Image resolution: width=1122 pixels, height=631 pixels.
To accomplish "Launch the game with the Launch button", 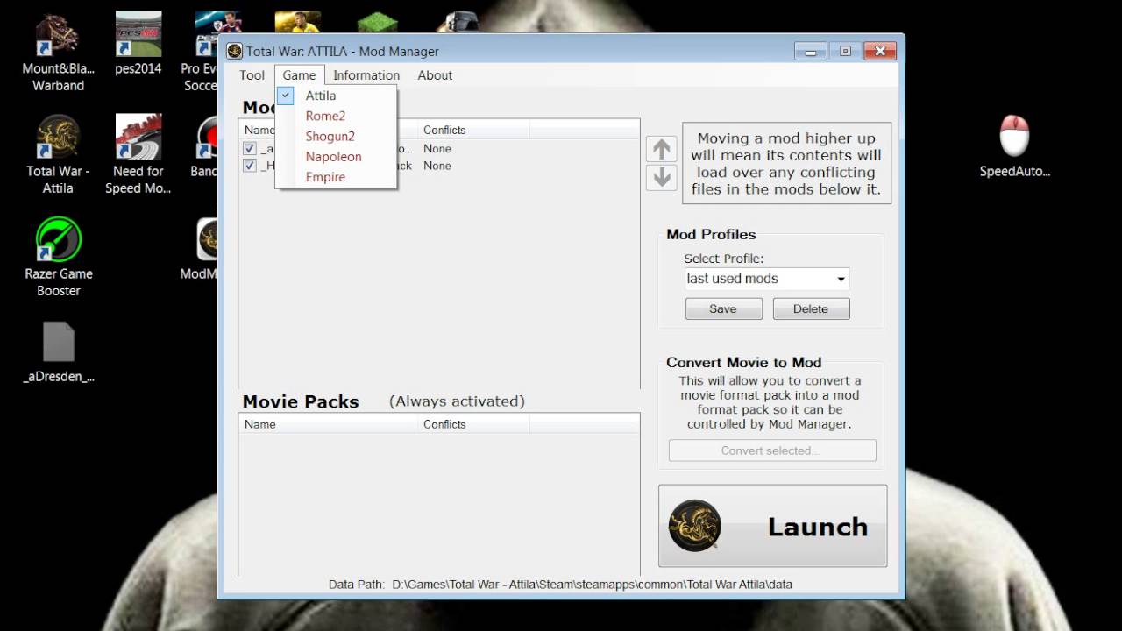I will coord(772,526).
